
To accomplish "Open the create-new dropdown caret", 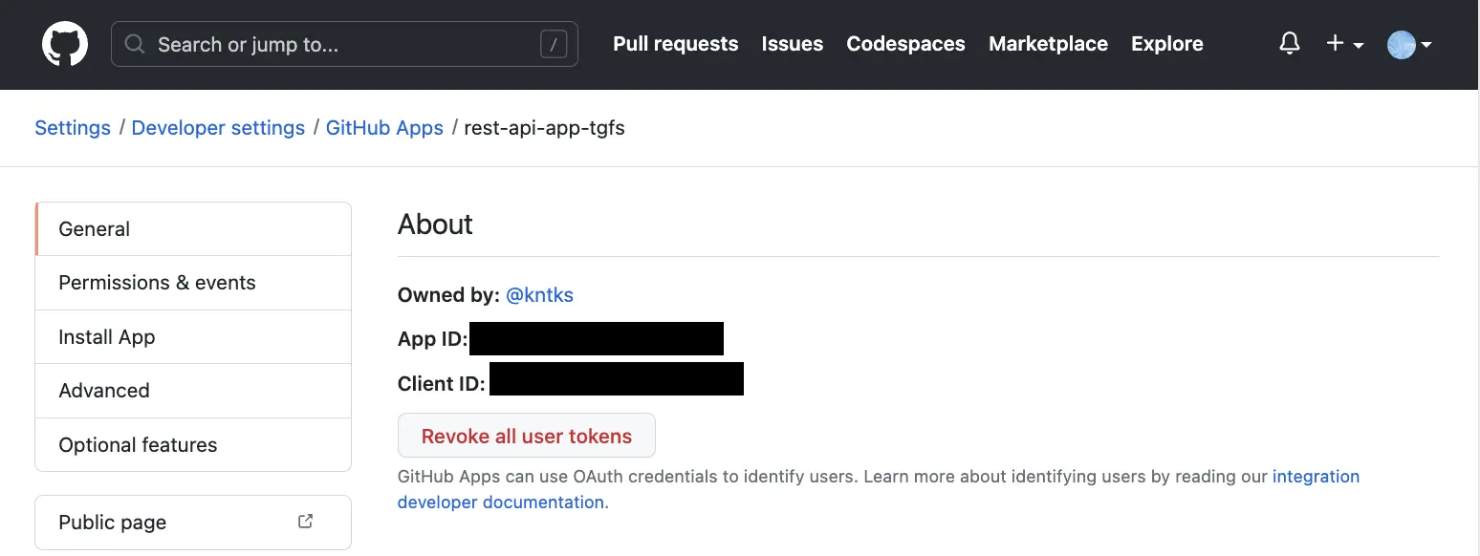I will (x=1357, y=45).
